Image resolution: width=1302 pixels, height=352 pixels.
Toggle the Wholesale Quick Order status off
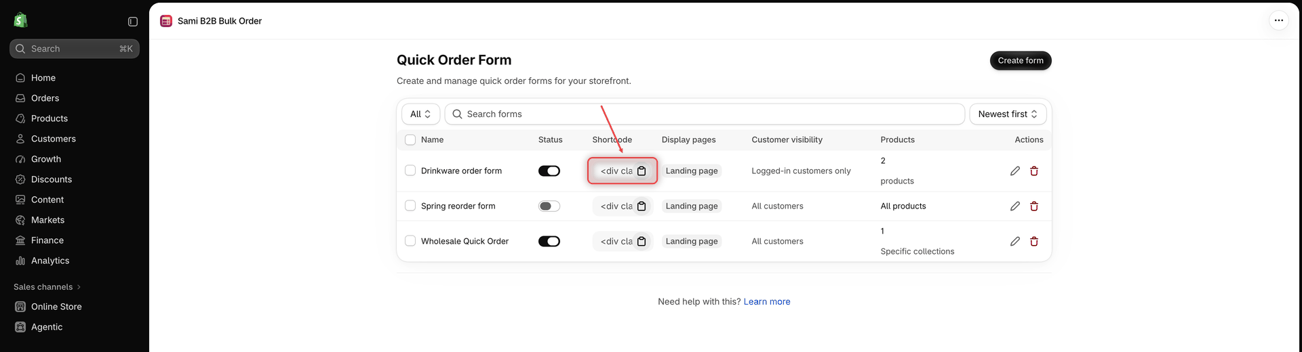pos(549,241)
